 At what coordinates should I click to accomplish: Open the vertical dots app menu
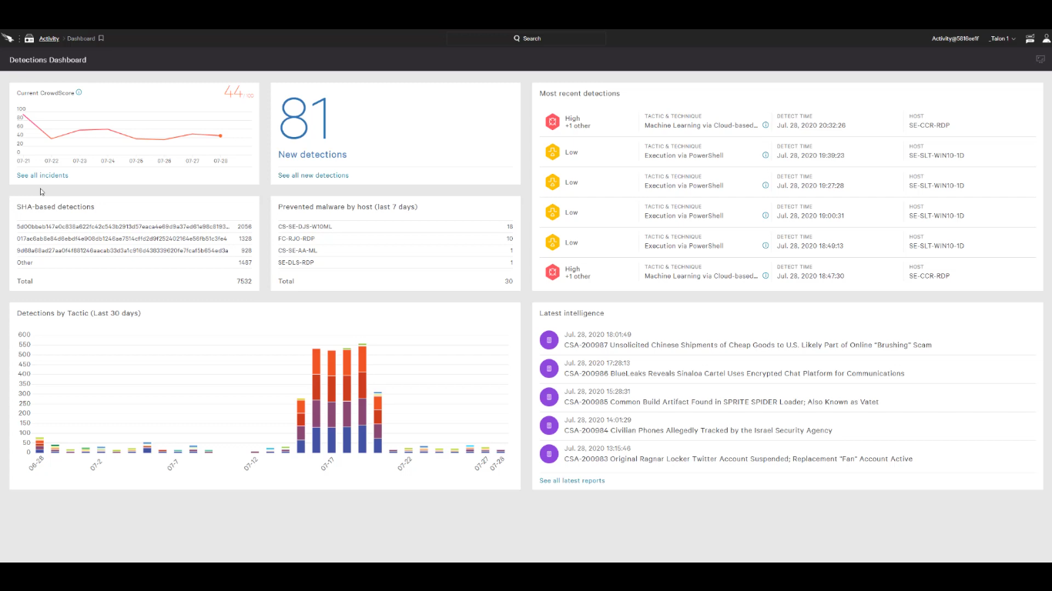click(19, 38)
